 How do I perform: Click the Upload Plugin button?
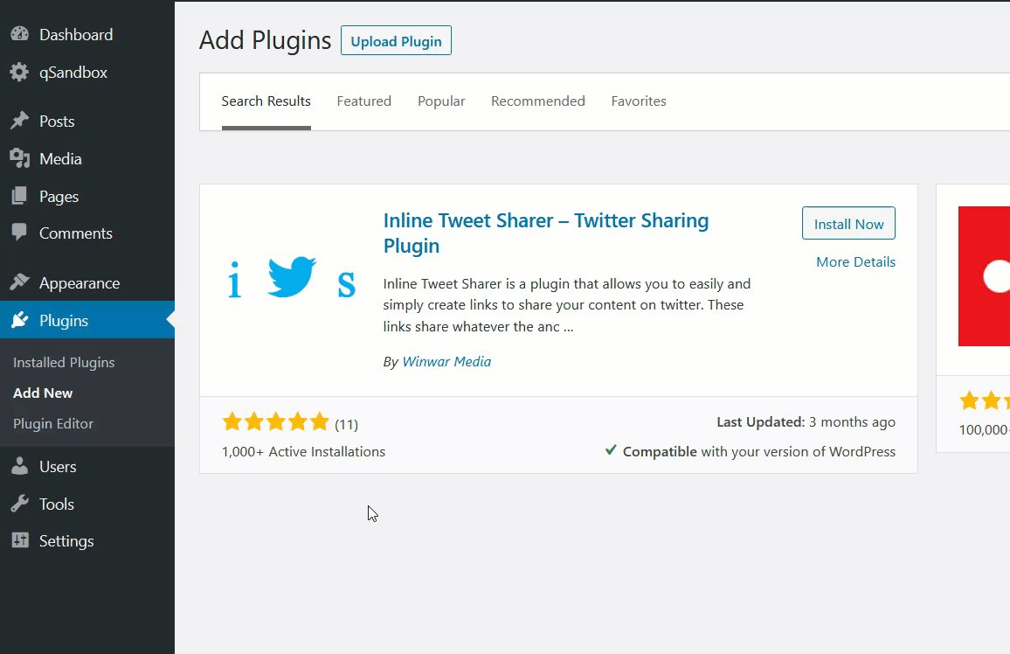pyautogui.click(x=396, y=40)
